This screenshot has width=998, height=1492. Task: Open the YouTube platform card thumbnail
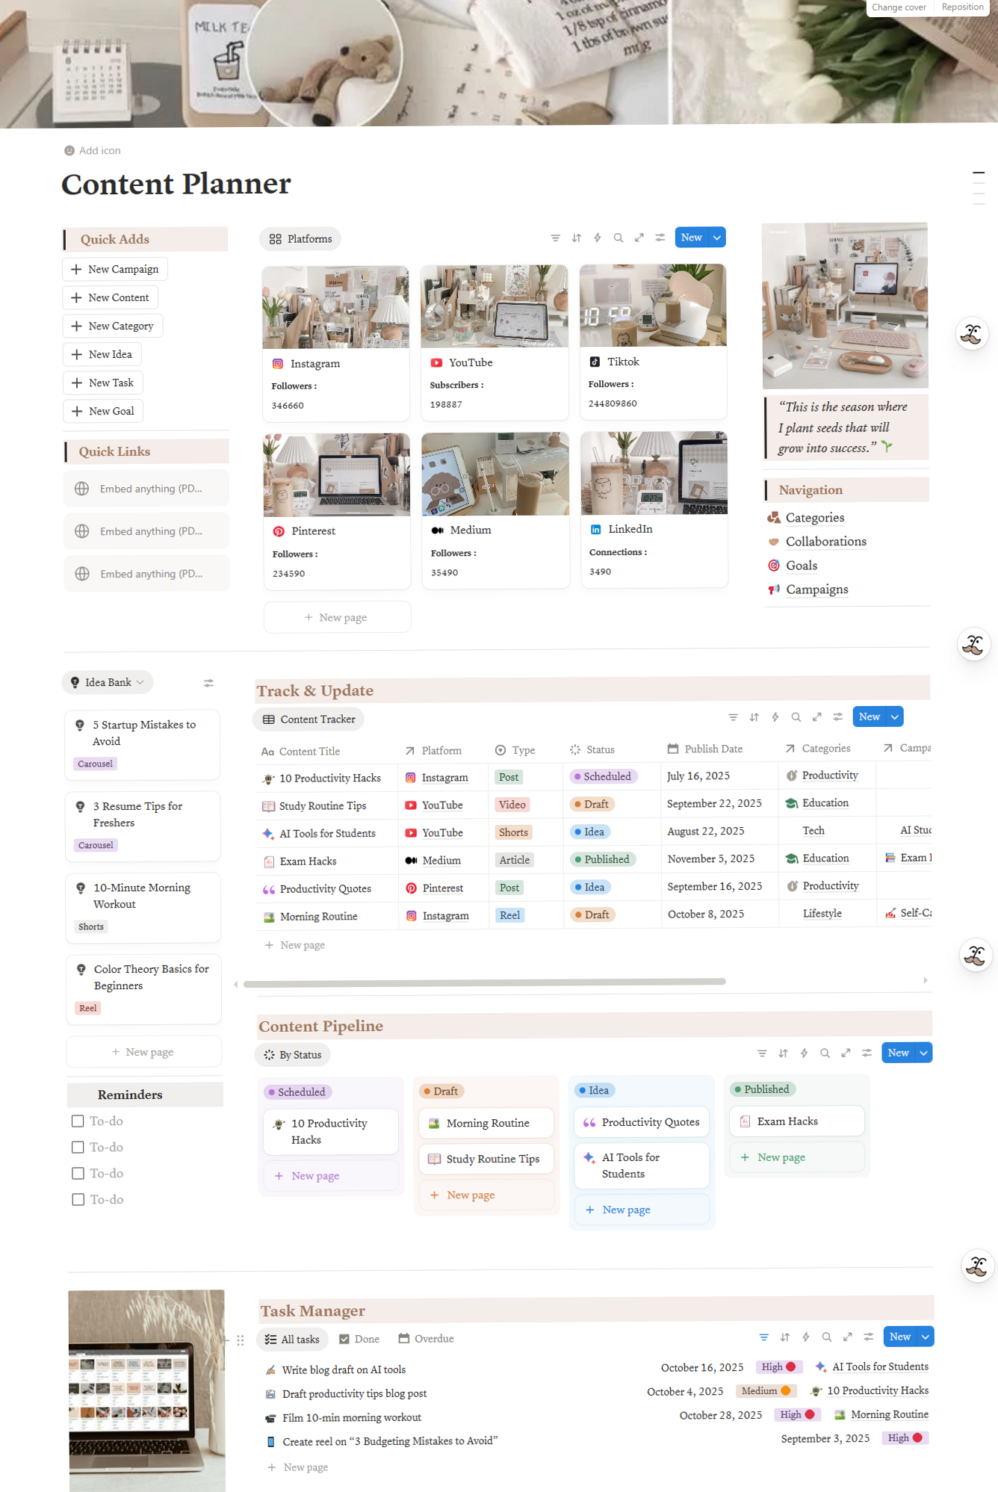(x=495, y=306)
